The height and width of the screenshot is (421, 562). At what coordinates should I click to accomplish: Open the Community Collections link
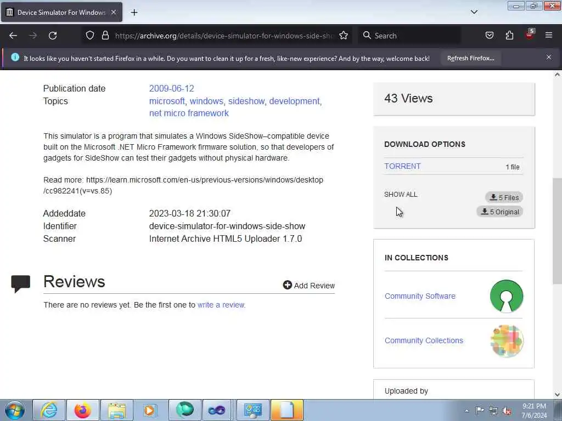[424, 340]
